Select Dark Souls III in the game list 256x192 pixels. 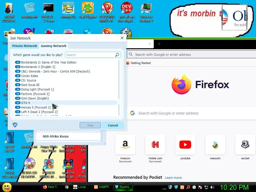click(x=66, y=85)
